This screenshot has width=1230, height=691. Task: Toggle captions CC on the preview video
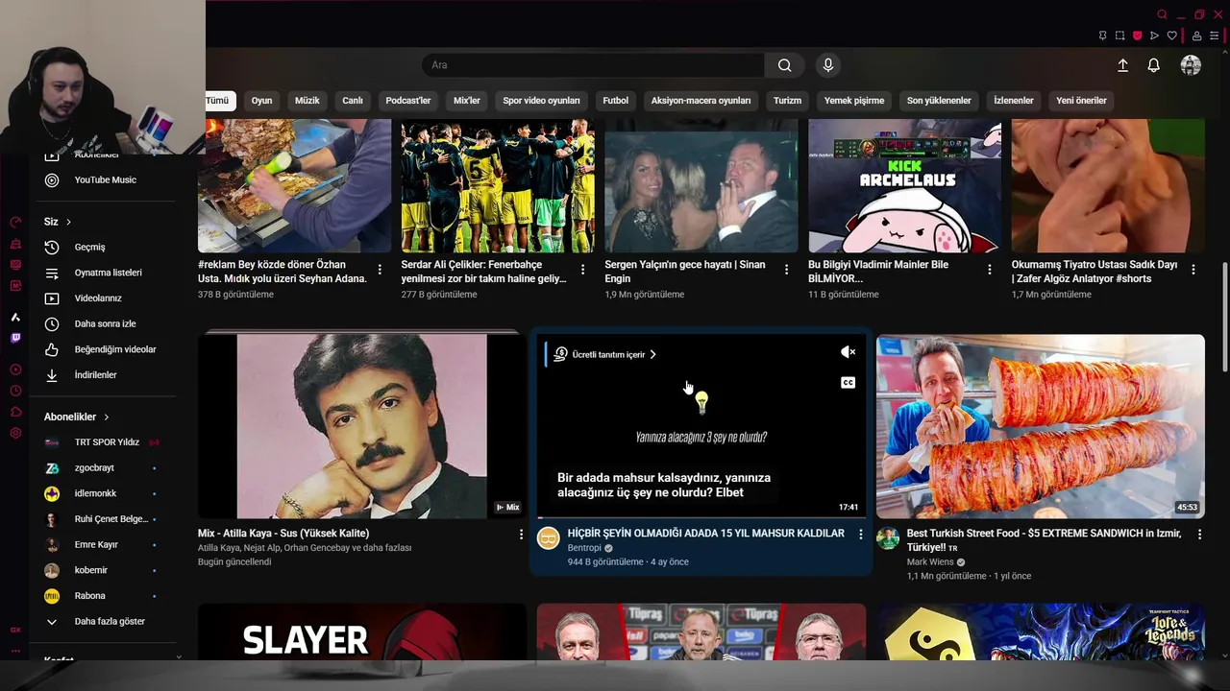pyautogui.click(x=848, y=382)
